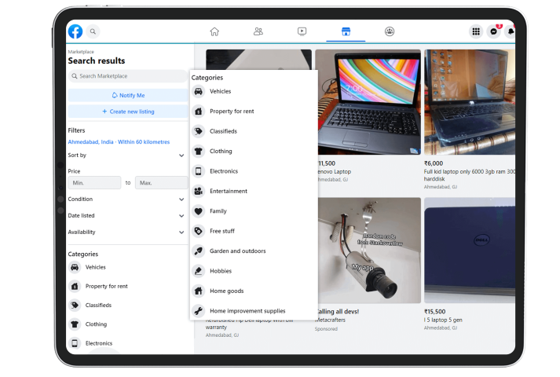Choose Home improvement supplies label in popup
This screenshot has height=377, width=560.
[x=247, y=311]
